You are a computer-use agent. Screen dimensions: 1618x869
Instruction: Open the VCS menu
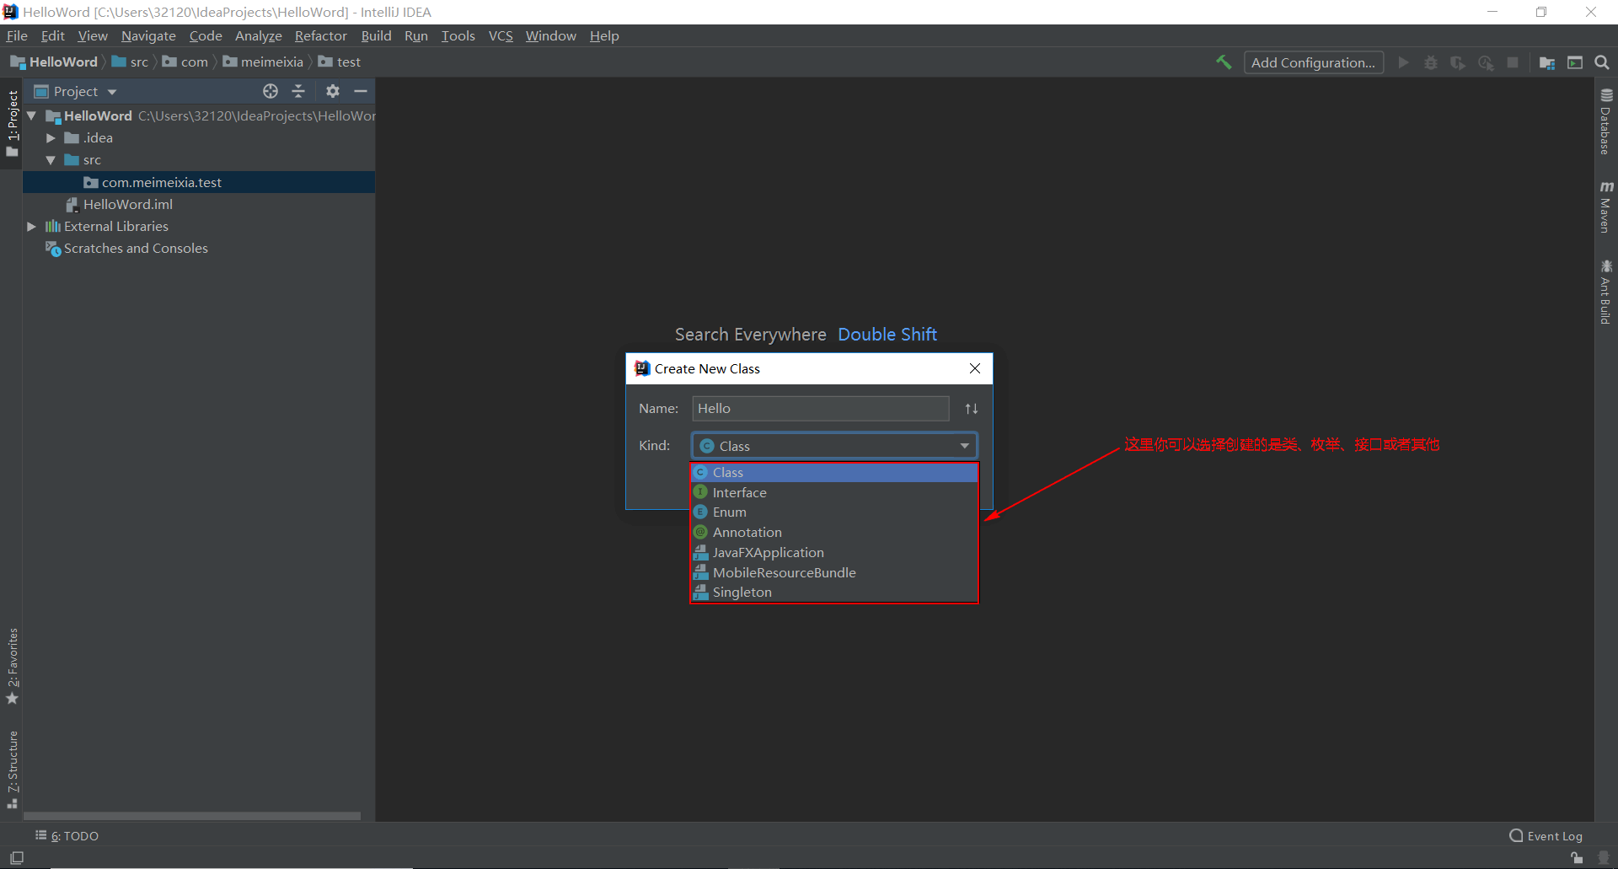pyautogui.click(x=501, y=35)
